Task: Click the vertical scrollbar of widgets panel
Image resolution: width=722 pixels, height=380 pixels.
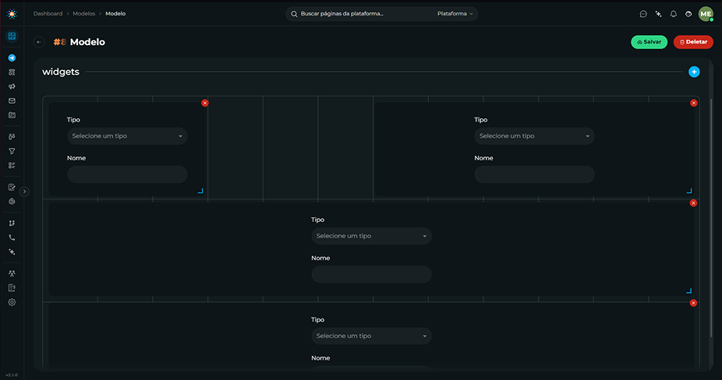Action: pyautogui.click(x=711, y=217)
